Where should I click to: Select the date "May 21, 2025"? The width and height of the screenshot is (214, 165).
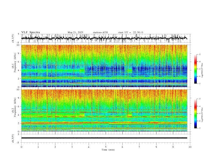click(x=75, y=32)
